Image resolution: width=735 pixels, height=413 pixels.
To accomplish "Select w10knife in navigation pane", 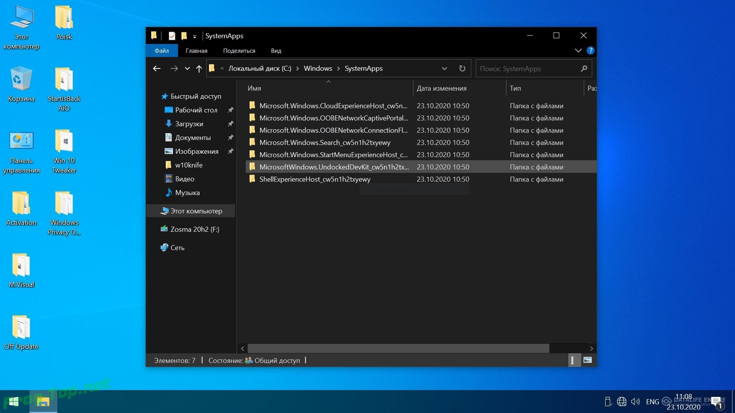I will [184, 165].
